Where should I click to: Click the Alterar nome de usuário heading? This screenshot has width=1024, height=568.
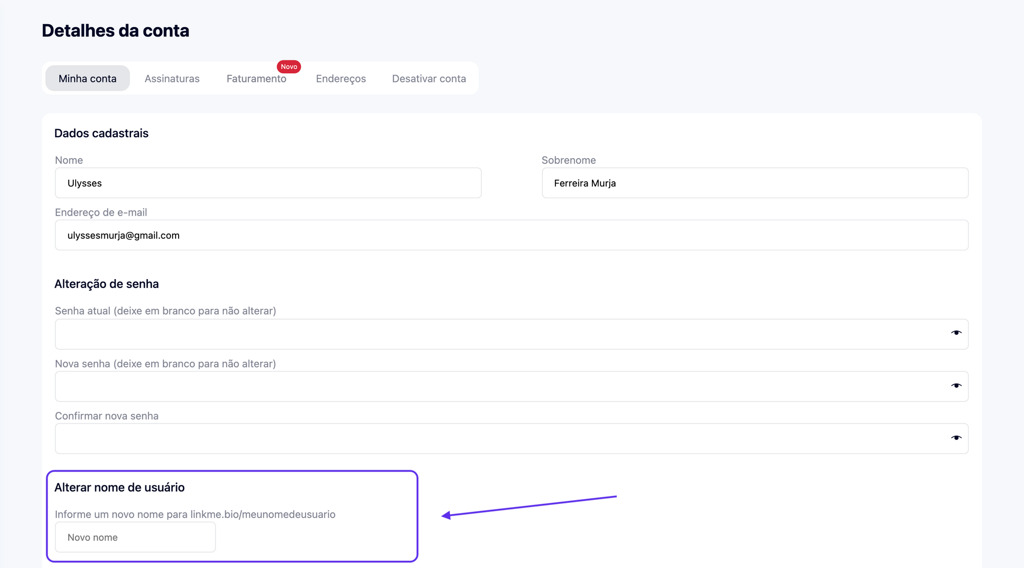[x=119, y=487]
